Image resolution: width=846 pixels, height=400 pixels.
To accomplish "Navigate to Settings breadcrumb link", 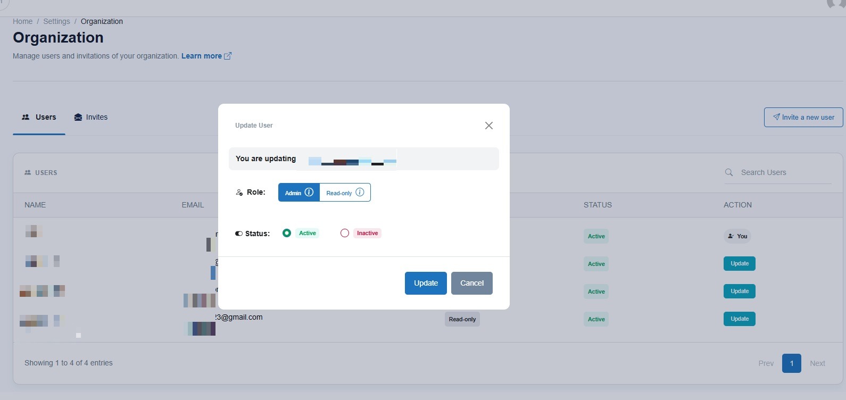I will point(56,21).
